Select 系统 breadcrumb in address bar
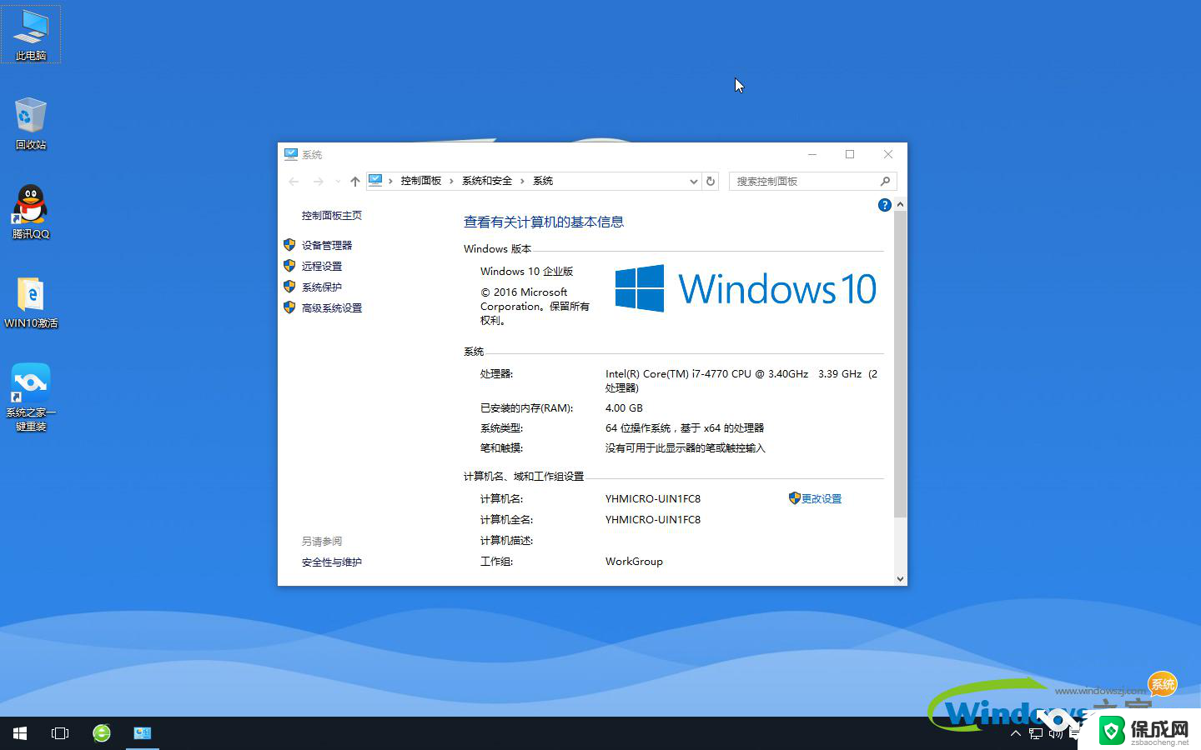Screen dimensions: 1201x750 (543, 181)
